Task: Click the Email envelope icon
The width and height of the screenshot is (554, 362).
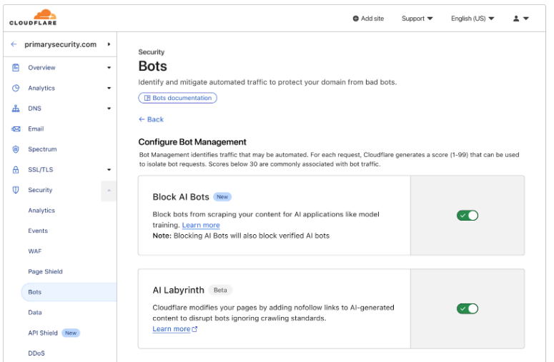Action: click(x=16, y=129)
